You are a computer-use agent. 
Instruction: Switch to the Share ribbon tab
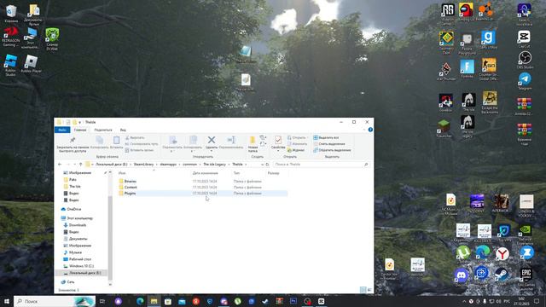[103, 130]
